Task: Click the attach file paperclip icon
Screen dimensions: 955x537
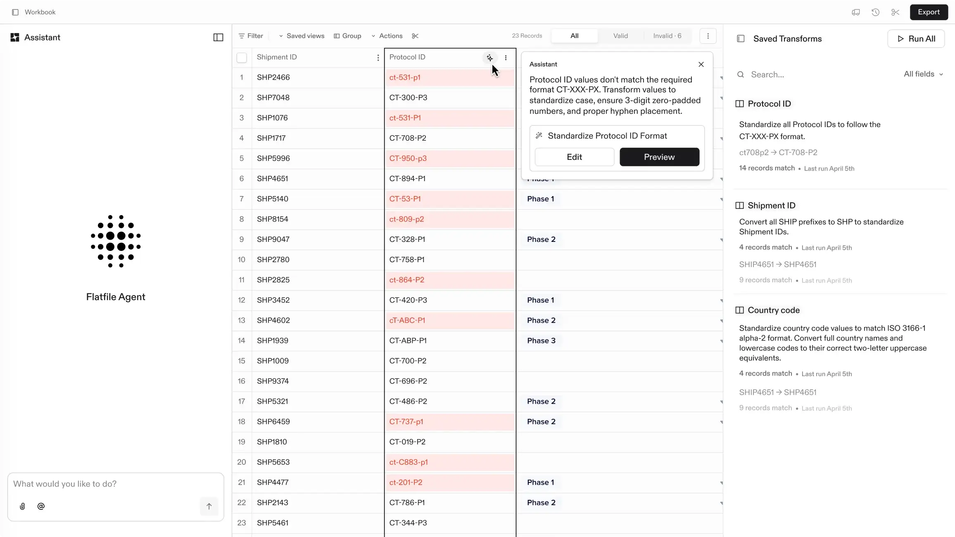Action: point(22,506)
